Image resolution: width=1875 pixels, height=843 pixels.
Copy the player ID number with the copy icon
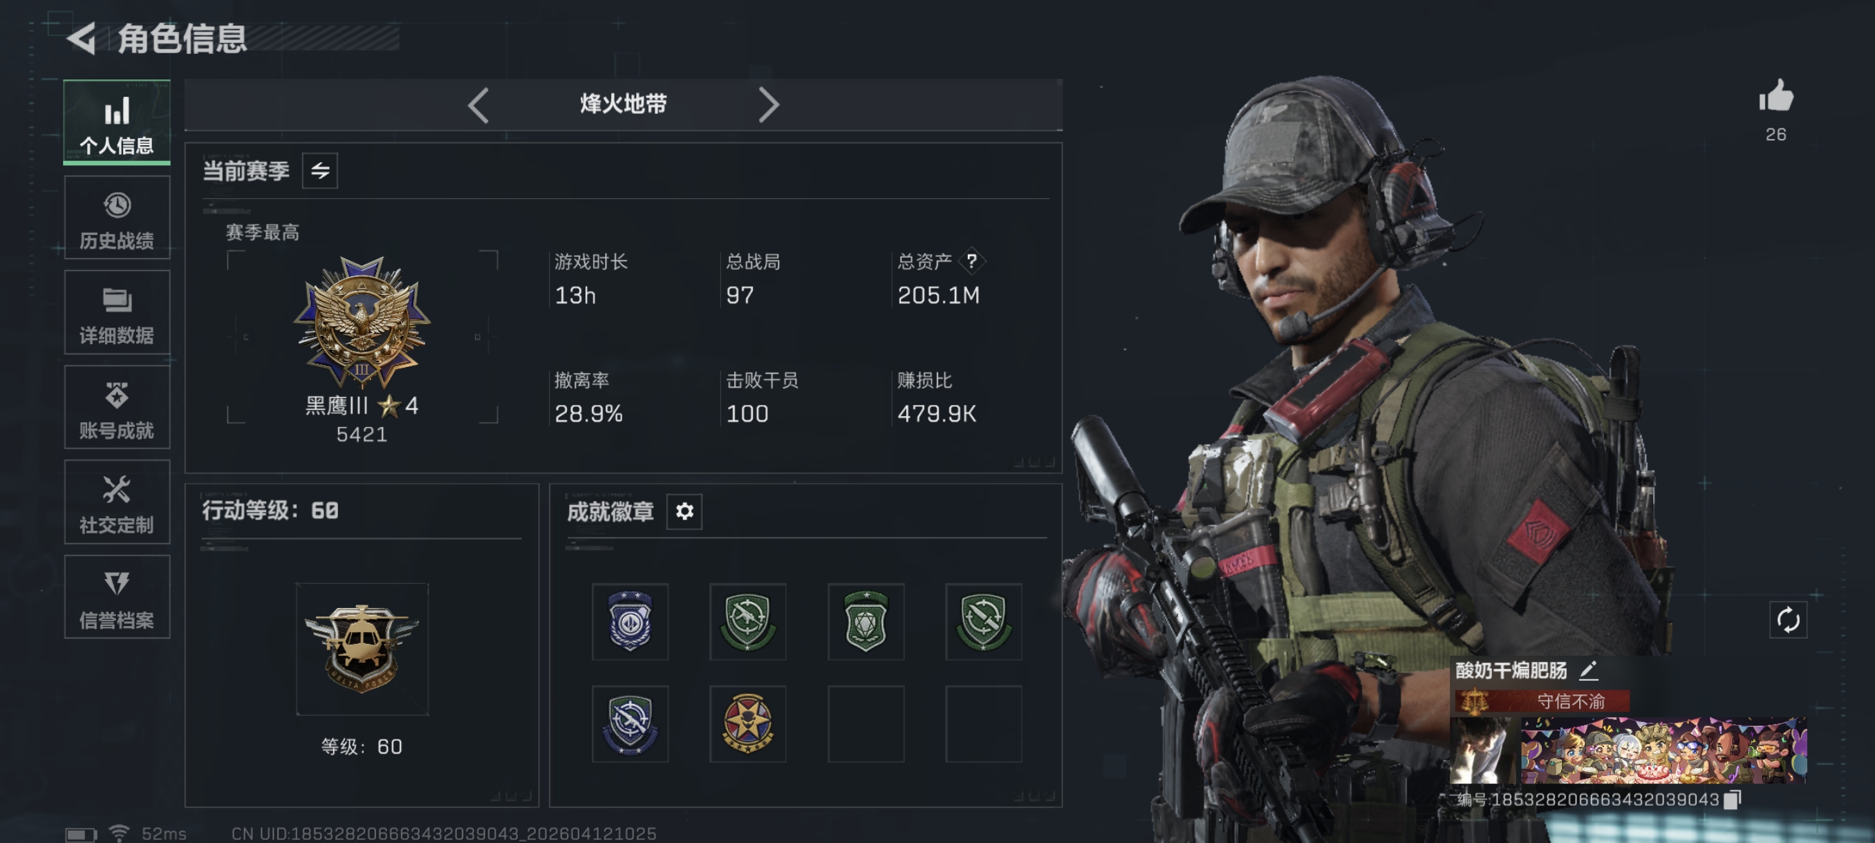click(x=1733, y=799)
